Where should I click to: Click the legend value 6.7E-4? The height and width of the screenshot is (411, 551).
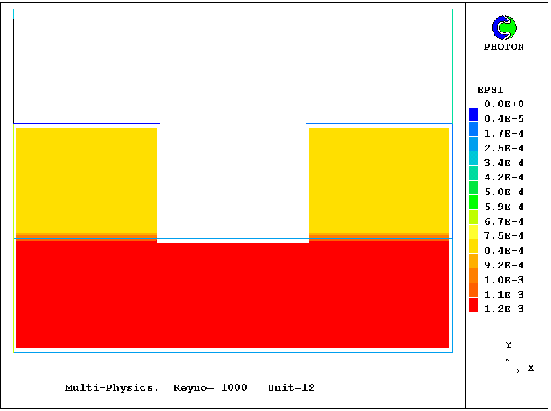click(504, 221)
